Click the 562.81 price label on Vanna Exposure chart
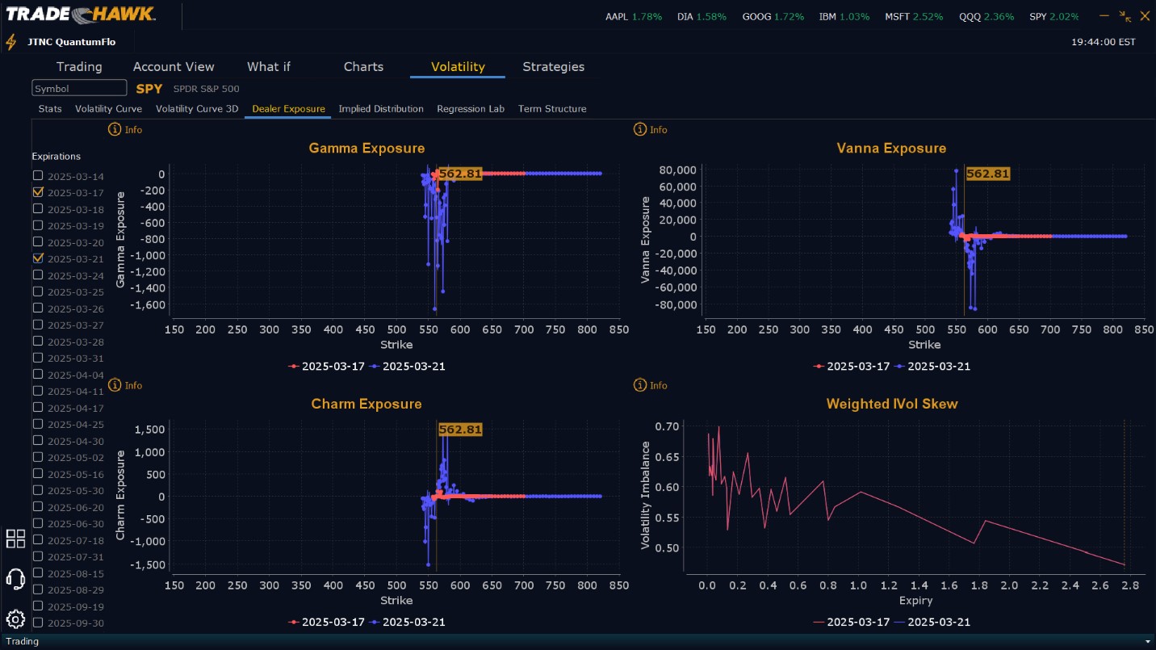Viewport: 1156px width, 650px height. coord(987,174)
